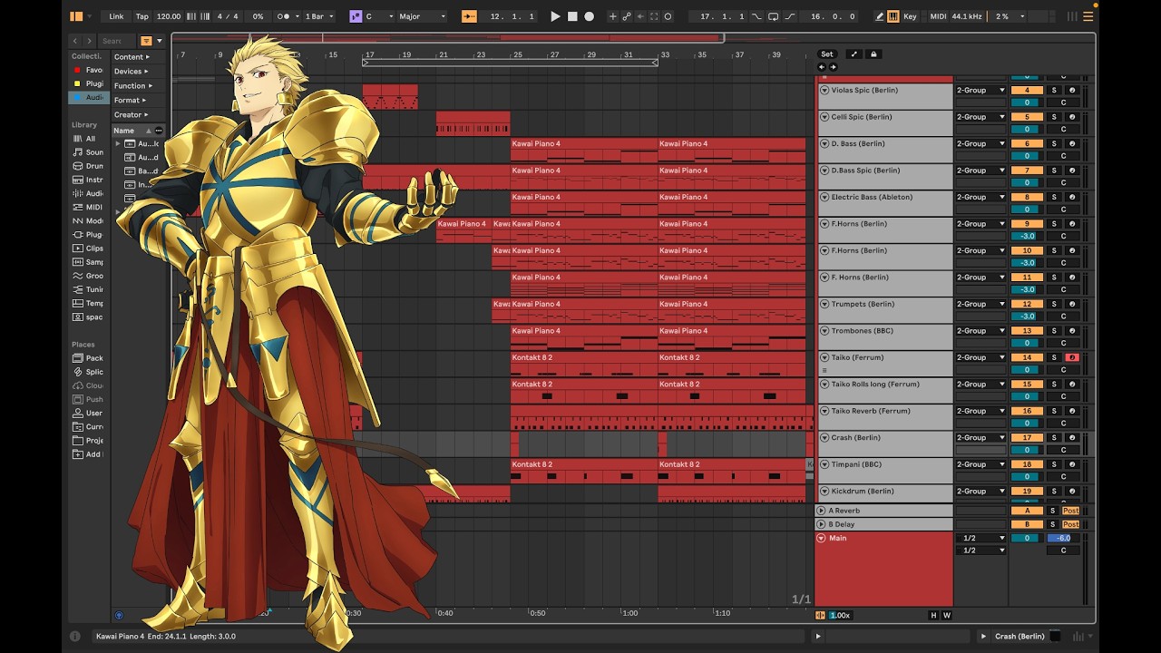The height and width of the screenshot is (653, 1161).
Task: Toggle Follow playback arrow button
Action: pyautogui.click(x=469, y=16)
